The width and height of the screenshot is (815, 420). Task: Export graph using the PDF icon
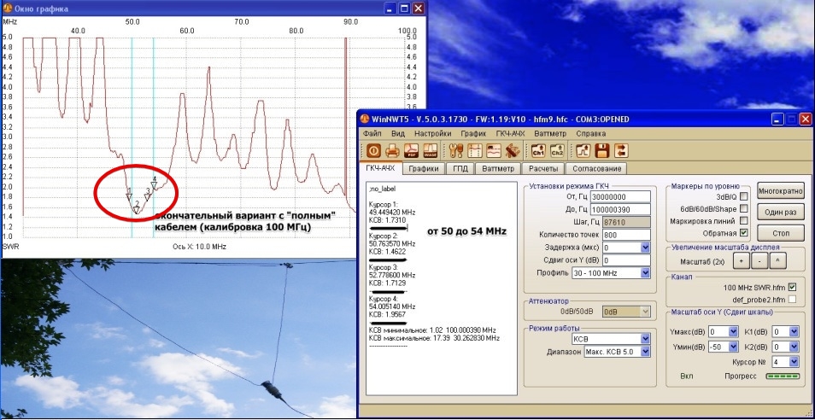[411, 150]
